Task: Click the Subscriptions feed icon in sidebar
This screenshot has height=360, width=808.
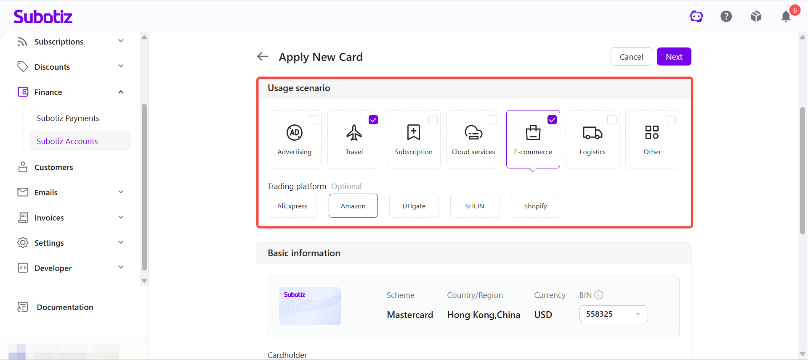Action: [23, 42]
